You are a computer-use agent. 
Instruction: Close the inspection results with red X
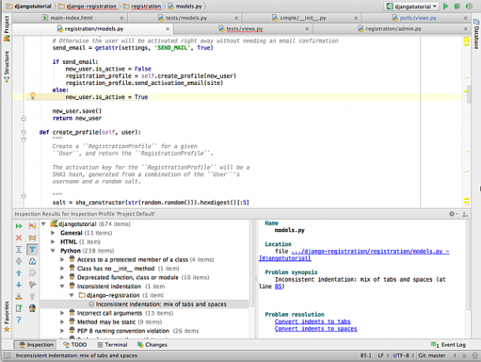point(19,238)
